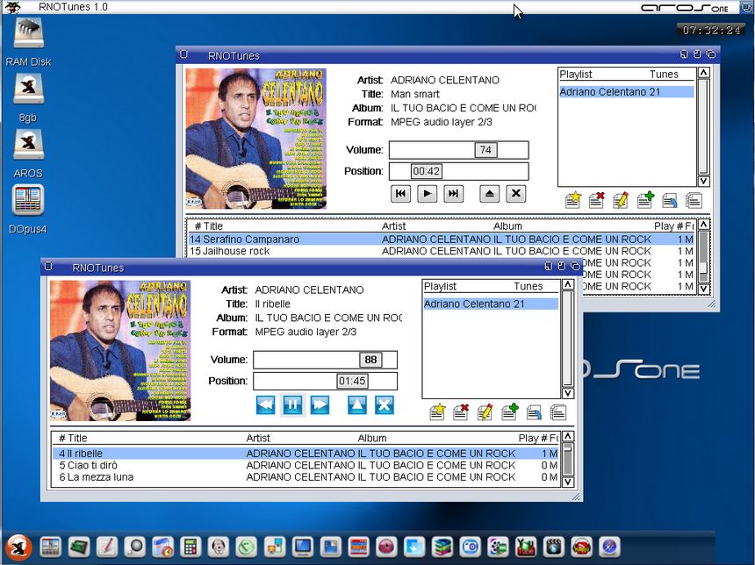Screen dimensions: 755x565
Task: Click the yellow-star new playlist icon in the Il ribelle window
Action: tap(437, 412)
